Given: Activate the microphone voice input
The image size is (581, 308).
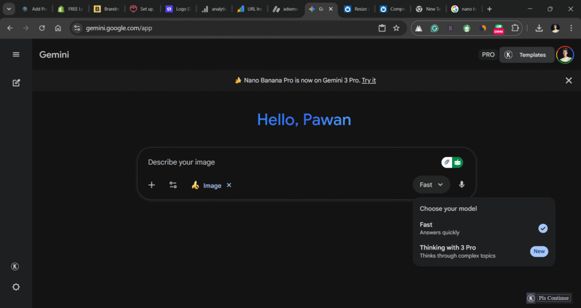Looking at the screenshot, I should [462, 185].
